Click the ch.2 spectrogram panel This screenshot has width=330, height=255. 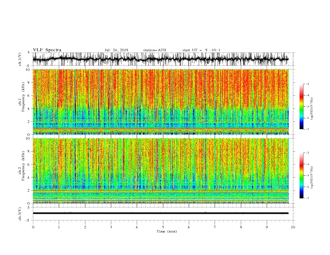pos(161,171)
